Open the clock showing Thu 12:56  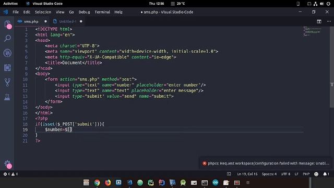click(157, 4)
